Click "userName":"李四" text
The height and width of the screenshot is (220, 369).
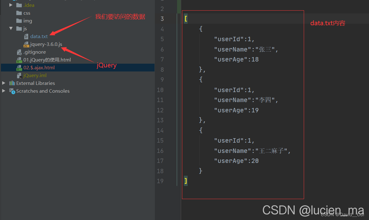click(x=244, y=100)
